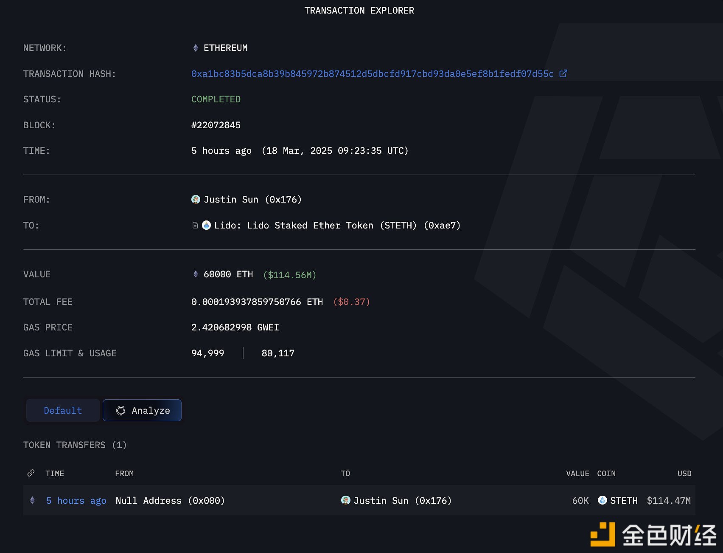
Task: Open Justin Sun (0x176) recipient in transfers table
Action: tap(403, 501)
